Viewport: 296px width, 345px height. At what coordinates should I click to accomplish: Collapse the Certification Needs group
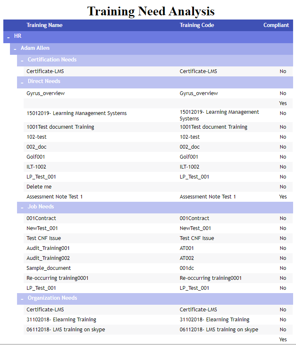tap(22, 61)
